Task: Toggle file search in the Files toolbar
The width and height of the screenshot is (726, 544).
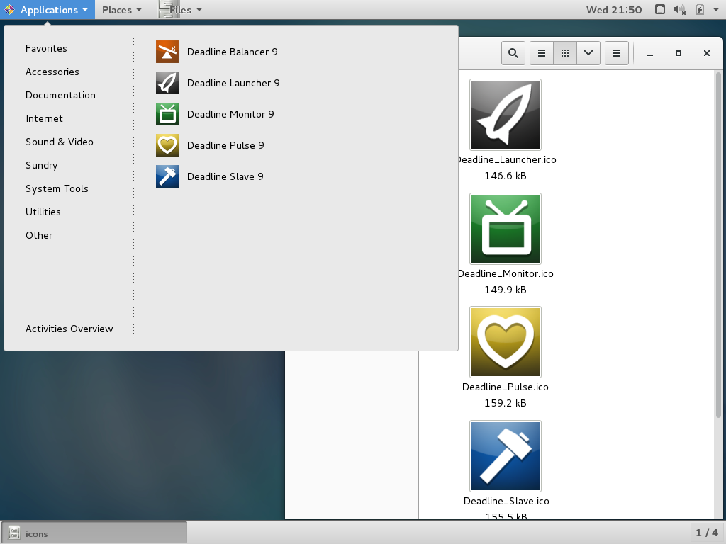Action: [513, 52]
